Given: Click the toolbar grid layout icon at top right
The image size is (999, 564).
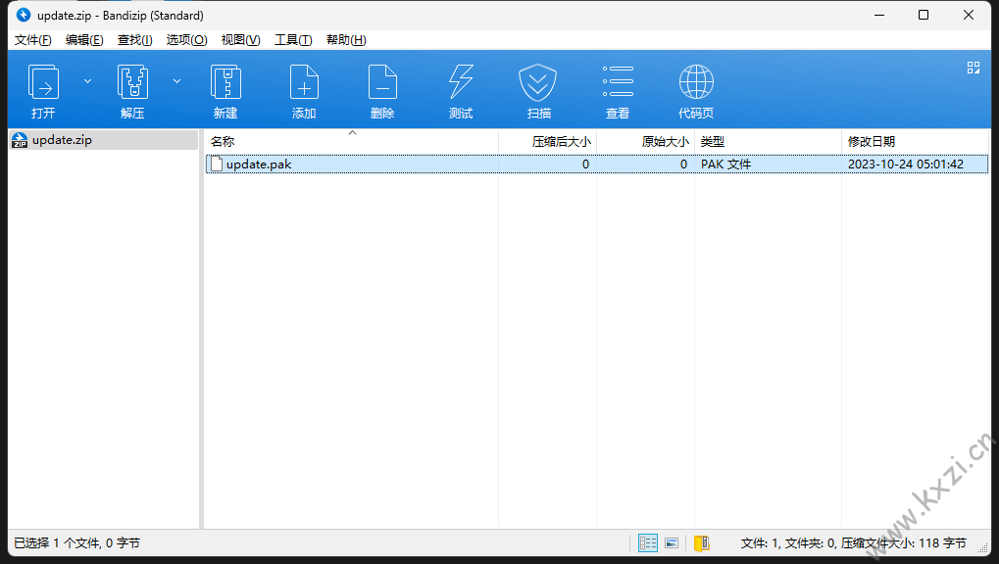Looking at the screenshot, I should click(x=973, y=68).
